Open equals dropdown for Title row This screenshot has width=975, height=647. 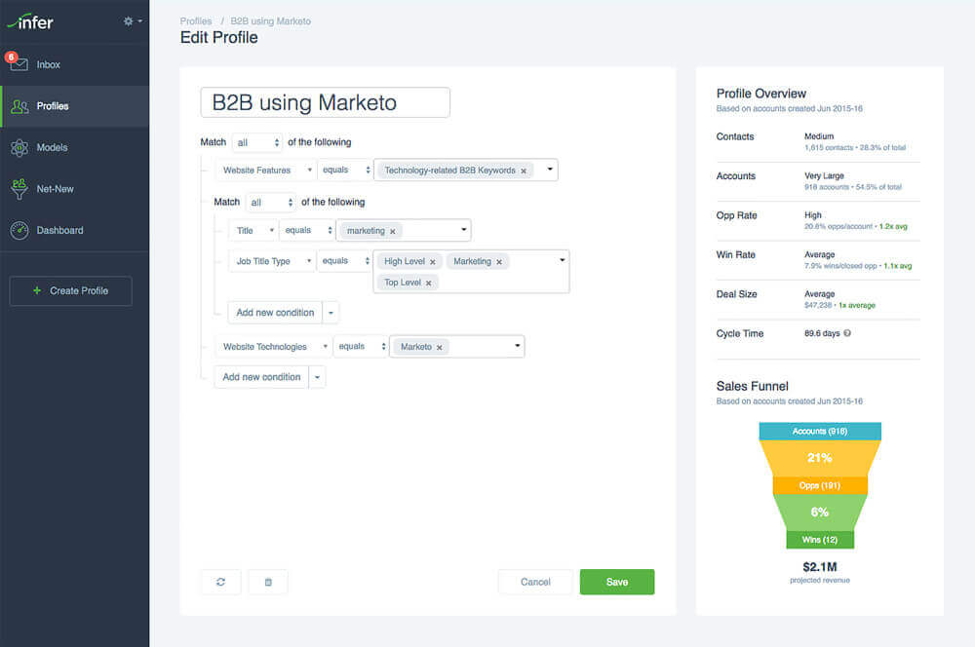point(308,231)
